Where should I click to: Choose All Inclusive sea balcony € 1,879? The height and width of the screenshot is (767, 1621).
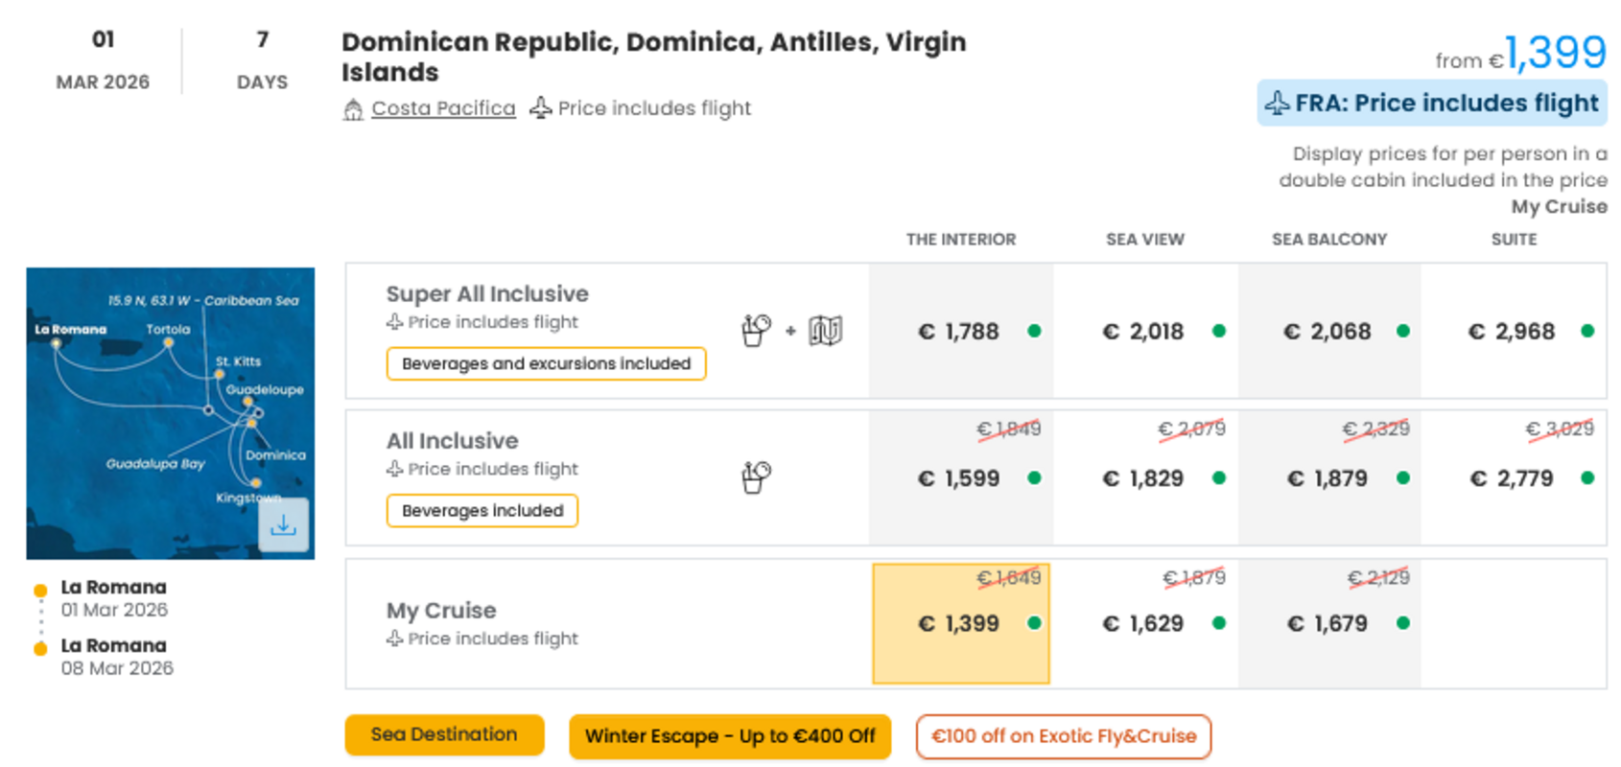(x=1329, y=477)
